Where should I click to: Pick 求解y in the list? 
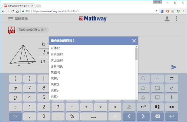point(93,79)
